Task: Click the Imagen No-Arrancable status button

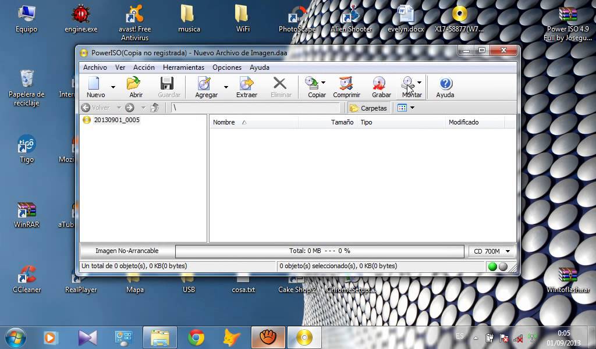Action: [x=127, y=251]
